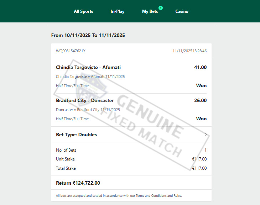Open the Bradford City - Doncaster selection
260x205 pixels.
click(85, 100)
